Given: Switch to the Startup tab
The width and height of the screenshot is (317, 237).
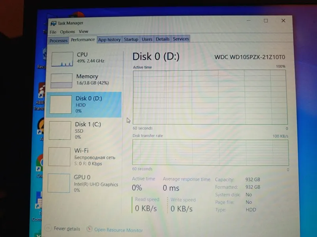Looking at the screenshot, I should tap(131, 39).
